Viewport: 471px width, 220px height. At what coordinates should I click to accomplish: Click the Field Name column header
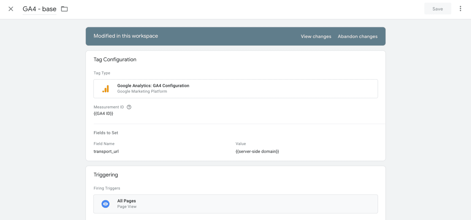pos(104,144)
